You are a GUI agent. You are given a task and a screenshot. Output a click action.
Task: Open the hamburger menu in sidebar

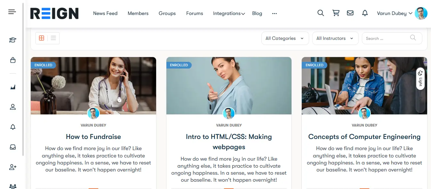coord(12,12)
